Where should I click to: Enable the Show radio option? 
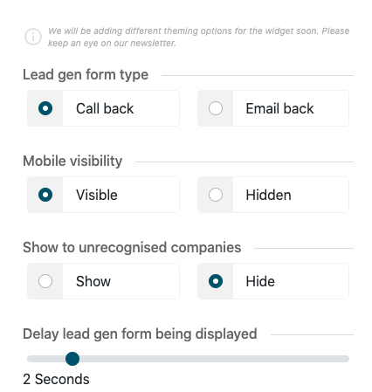coord(45,281)
